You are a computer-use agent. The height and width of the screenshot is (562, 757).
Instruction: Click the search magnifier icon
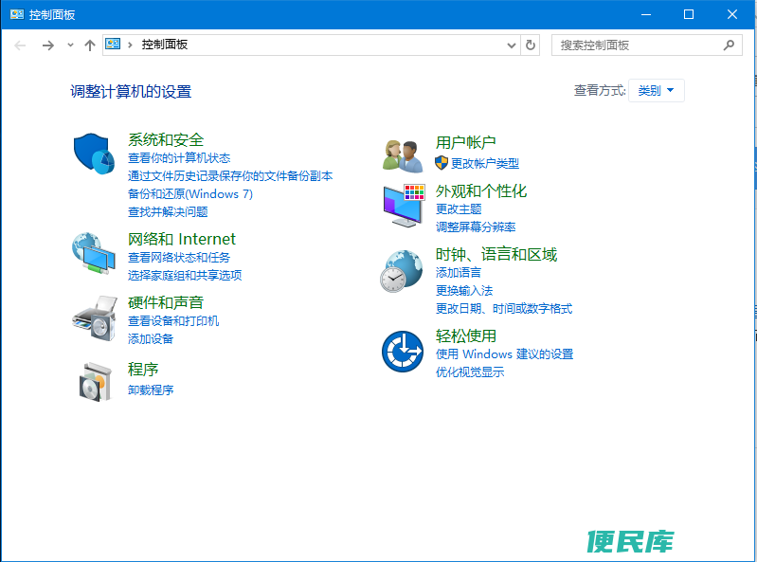[x=729, y=45]
